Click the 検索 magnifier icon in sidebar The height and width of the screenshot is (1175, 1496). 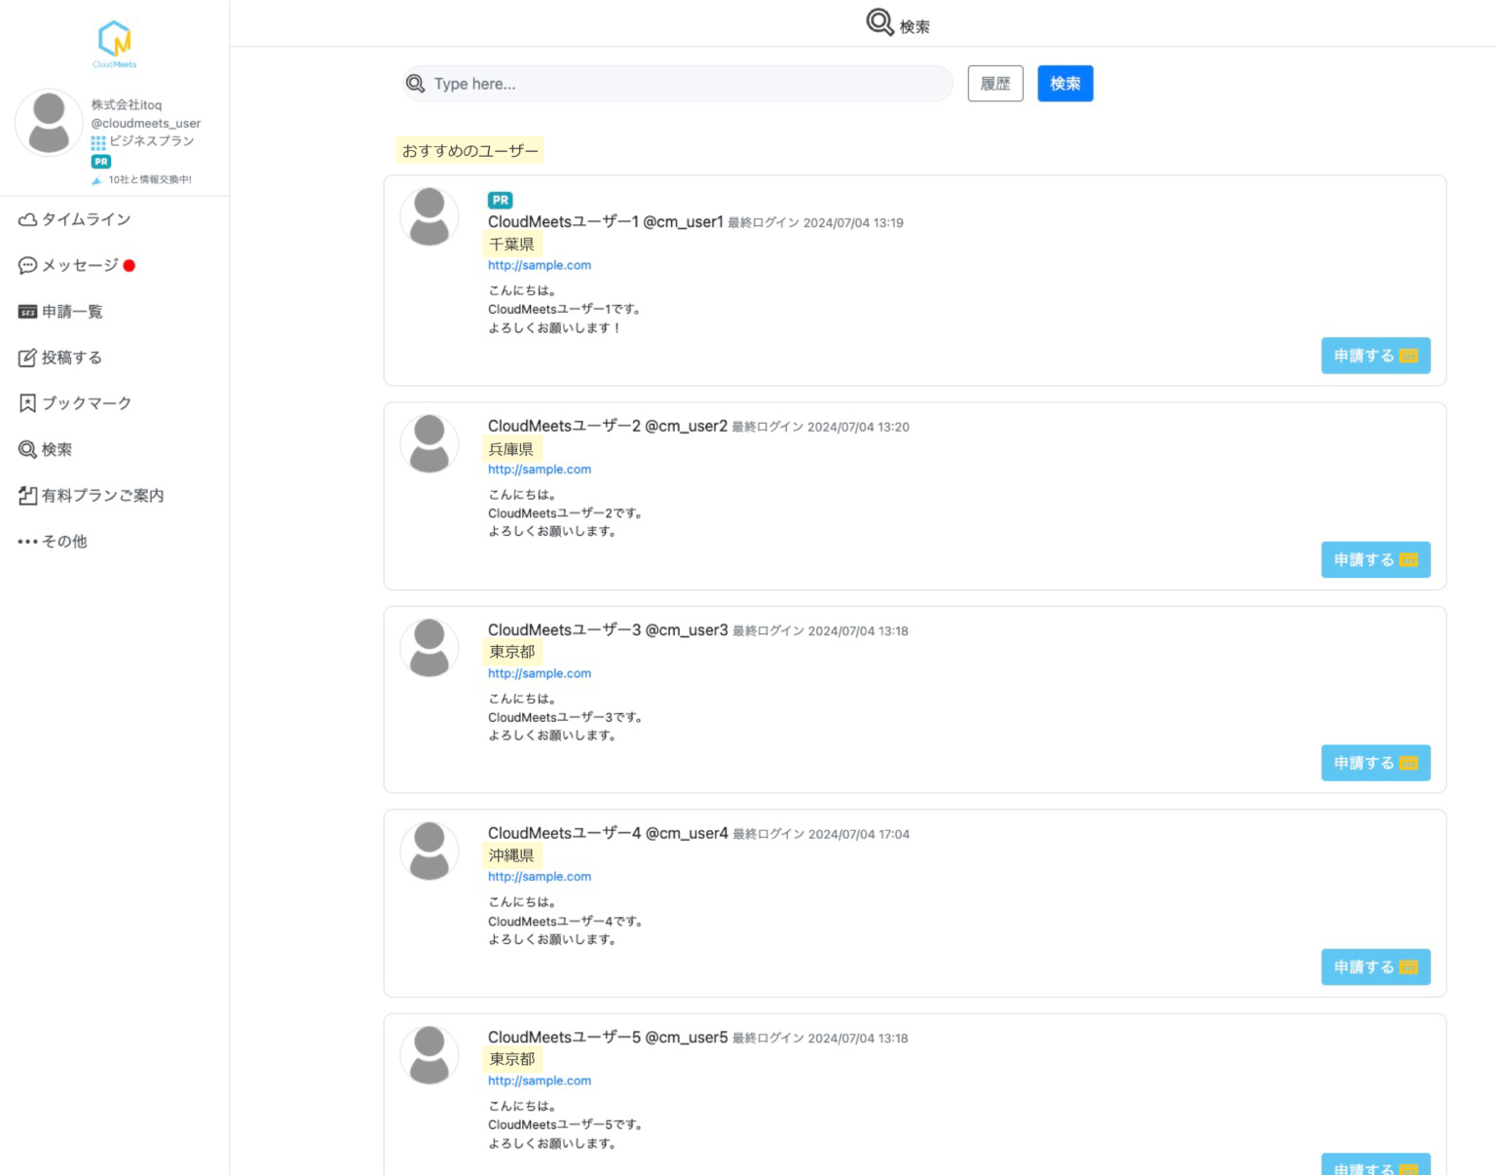(27, 449)
